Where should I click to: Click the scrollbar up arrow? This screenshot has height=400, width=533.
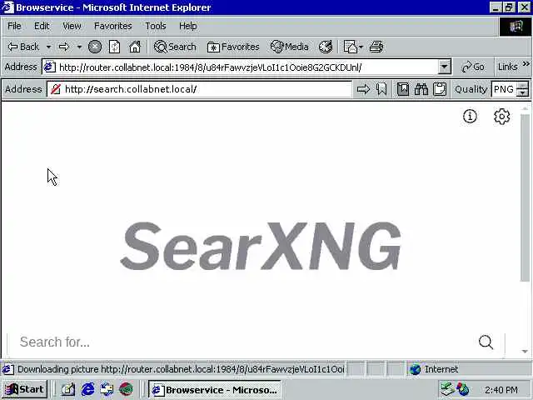coord(525,109)
